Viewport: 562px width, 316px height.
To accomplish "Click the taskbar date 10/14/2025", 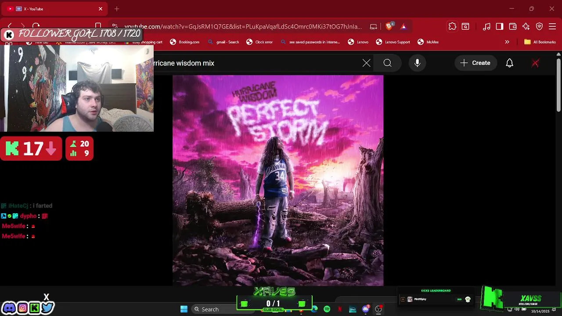I will tap(540, 311).
